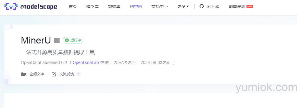Click the ModelScope logo

coord(31,7)
